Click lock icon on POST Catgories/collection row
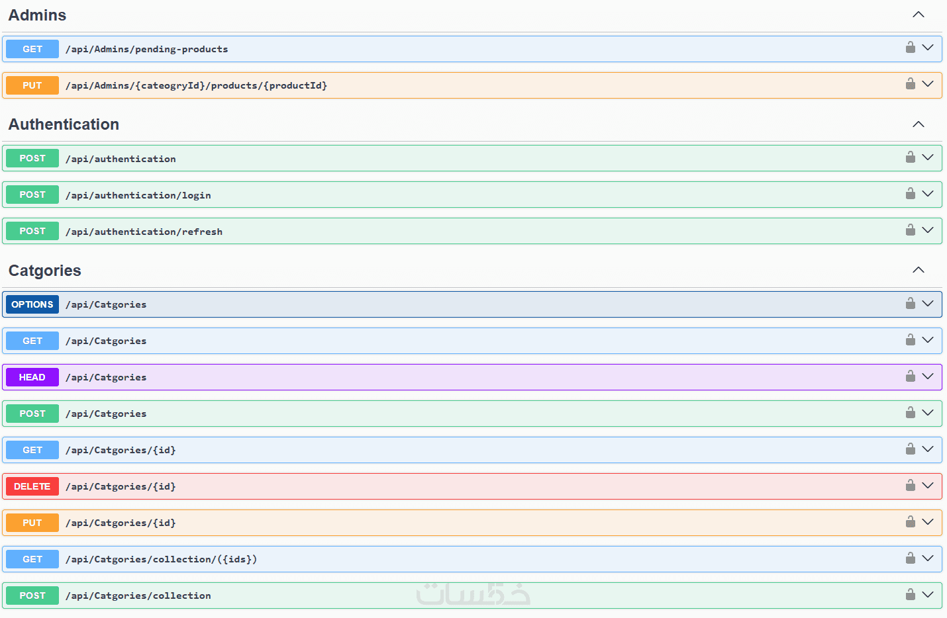947x618 pixels. tap(911, 594)
